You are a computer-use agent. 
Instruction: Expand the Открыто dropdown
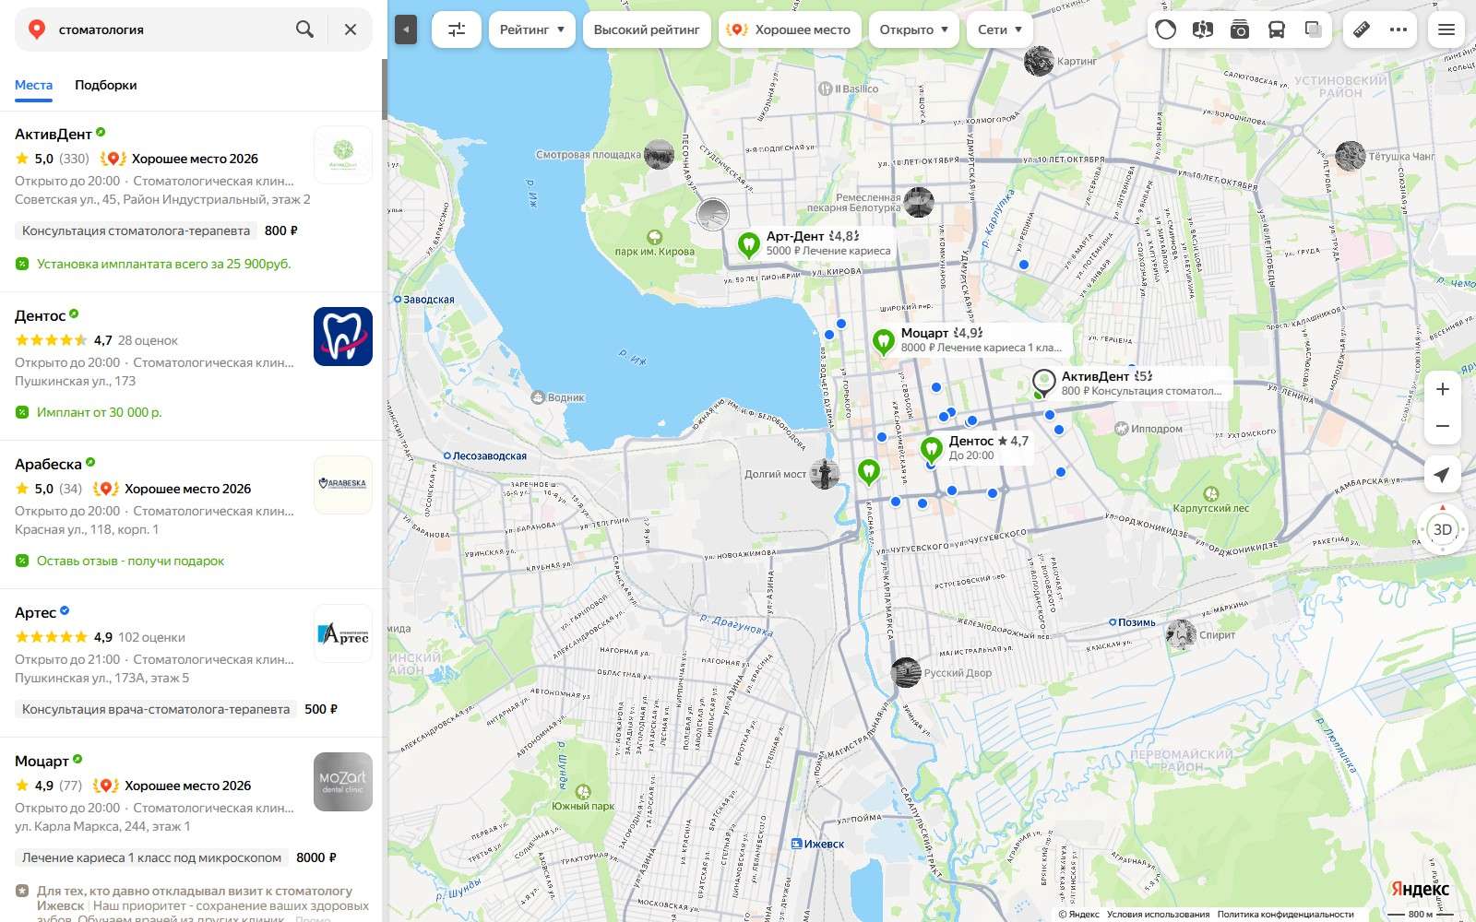[x=914, y=30]
